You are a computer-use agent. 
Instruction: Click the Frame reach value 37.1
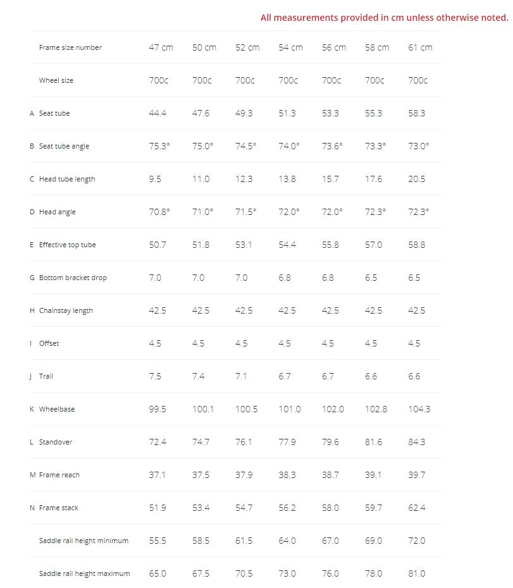(158, 475)
